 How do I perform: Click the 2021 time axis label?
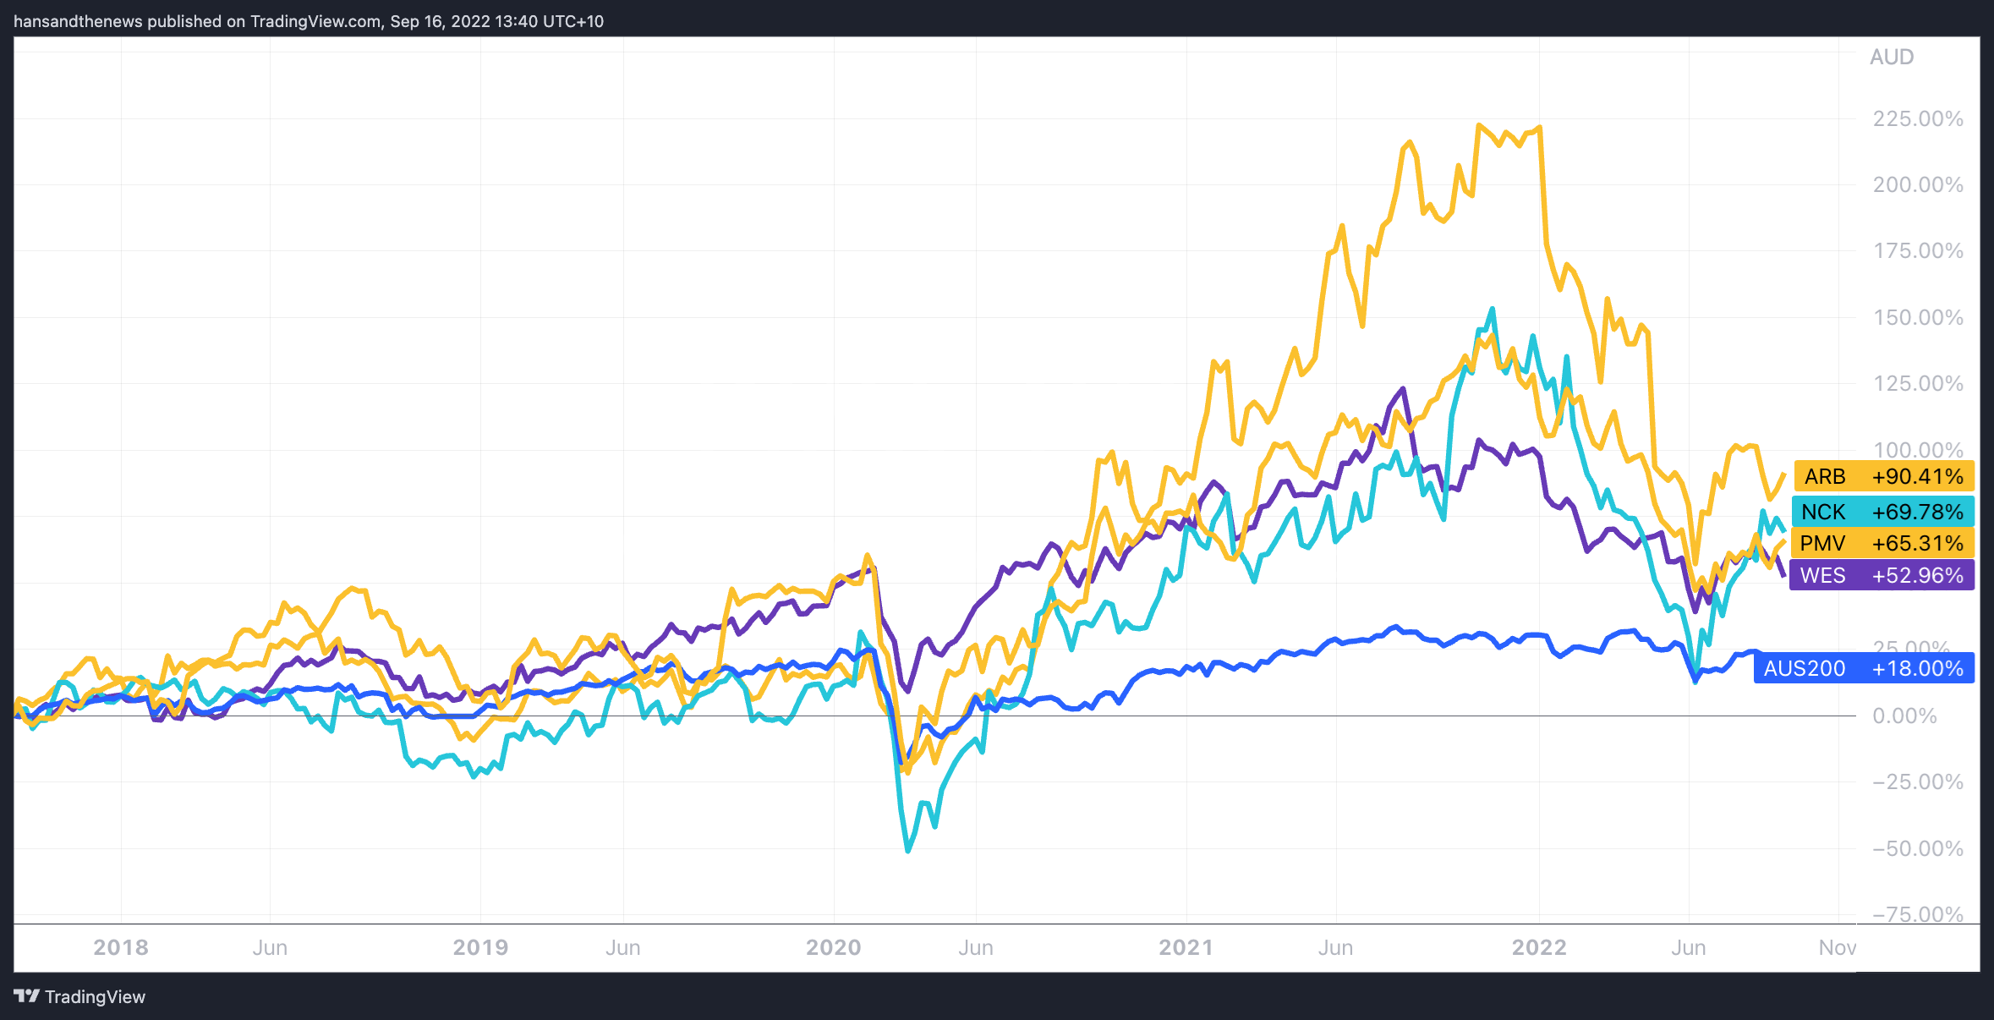(1186, 947)
